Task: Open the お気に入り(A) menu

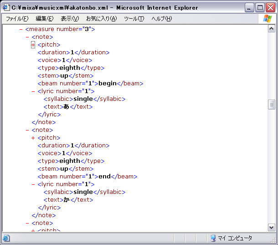Action: pyautogui.click(x=102, y=18)
